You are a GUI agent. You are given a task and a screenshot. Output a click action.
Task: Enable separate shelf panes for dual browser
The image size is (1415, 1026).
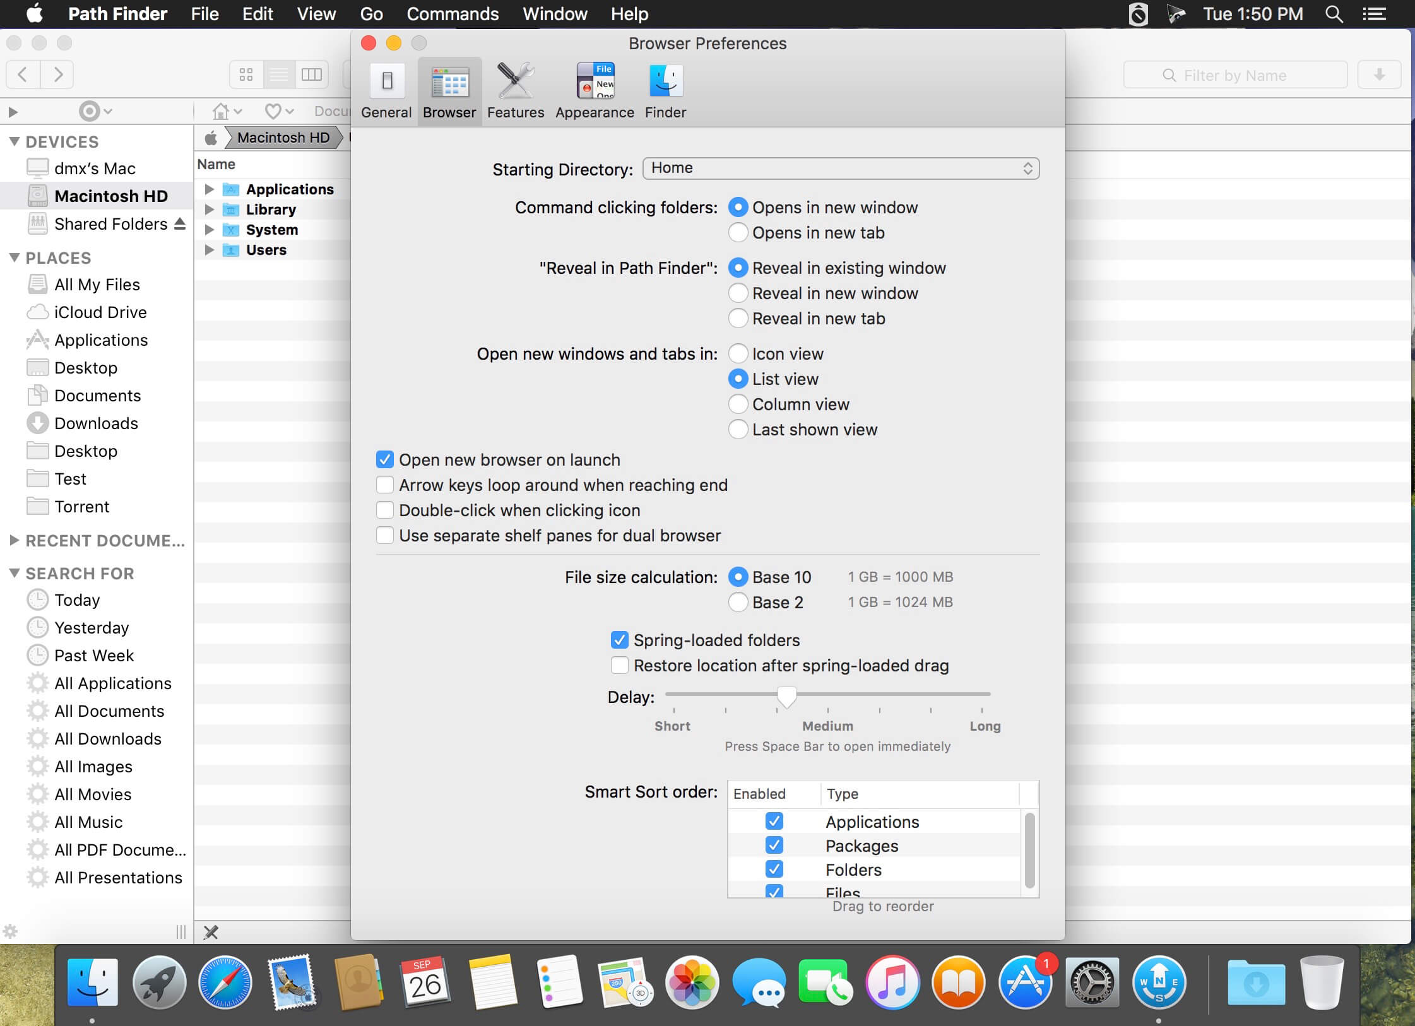coord(384,536)
